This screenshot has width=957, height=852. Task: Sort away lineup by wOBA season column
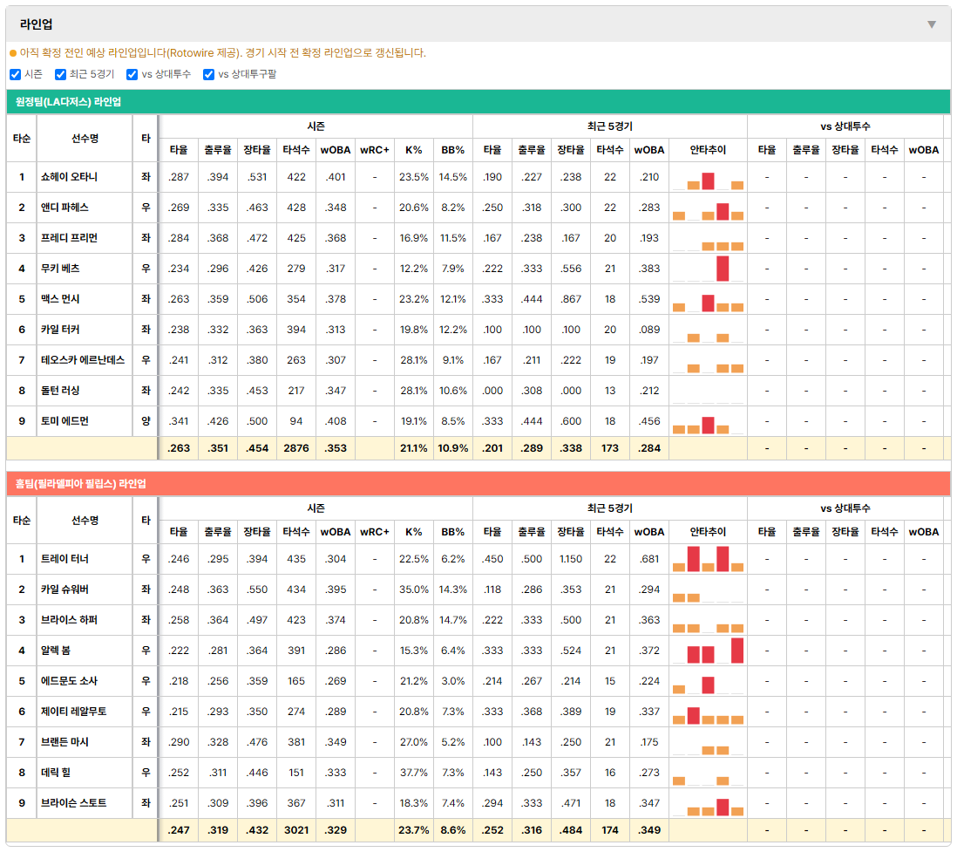coord(336,150)
